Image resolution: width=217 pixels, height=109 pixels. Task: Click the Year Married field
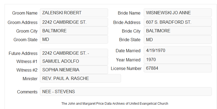pos(178,59)
